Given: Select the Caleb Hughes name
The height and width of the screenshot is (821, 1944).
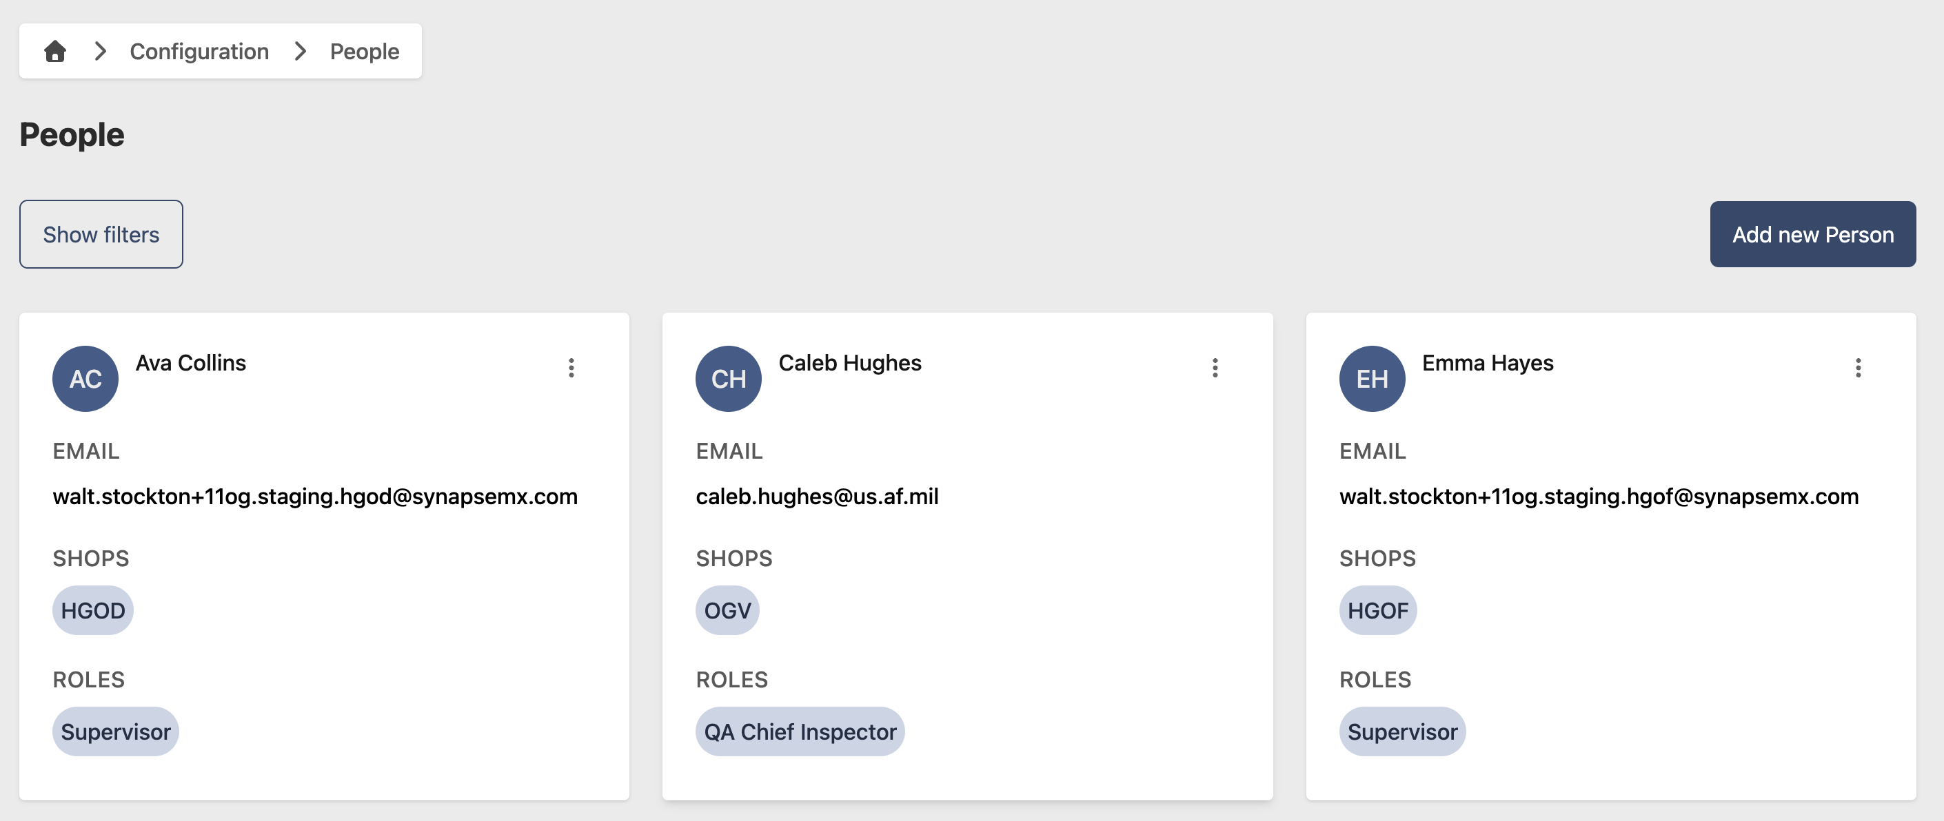Looking at the screenshot, I should [850, 362].
